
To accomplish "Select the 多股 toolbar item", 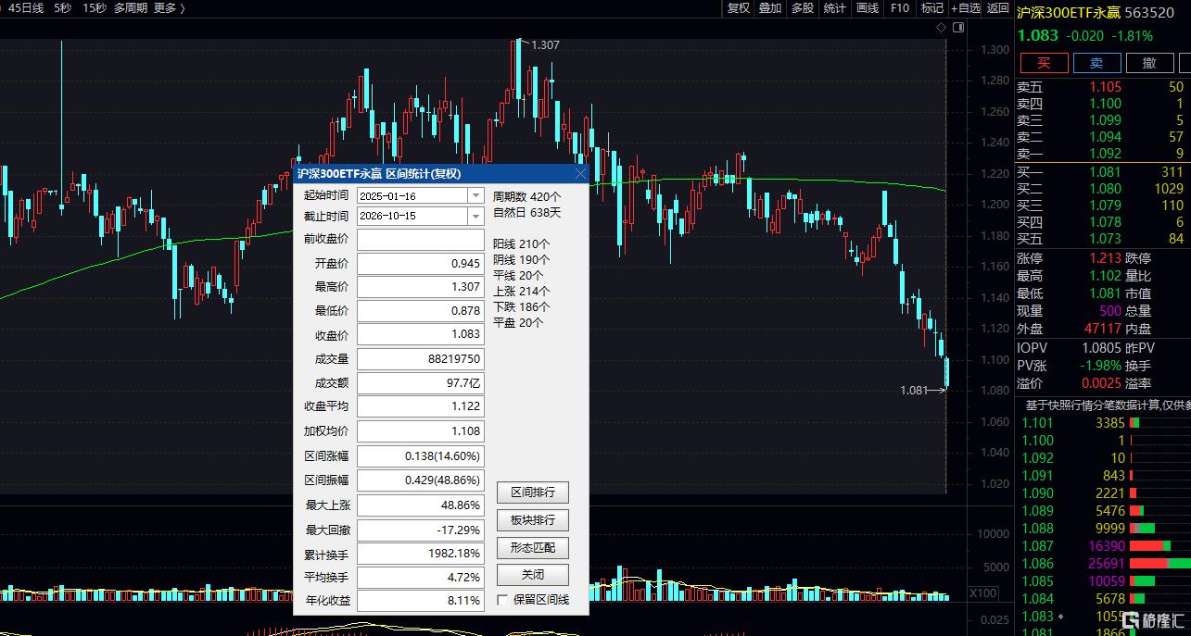I will [803, 8].
